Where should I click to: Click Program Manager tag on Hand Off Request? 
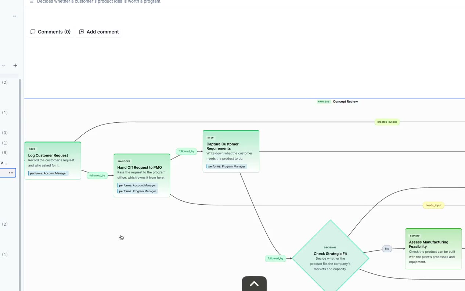coord(137,191)
